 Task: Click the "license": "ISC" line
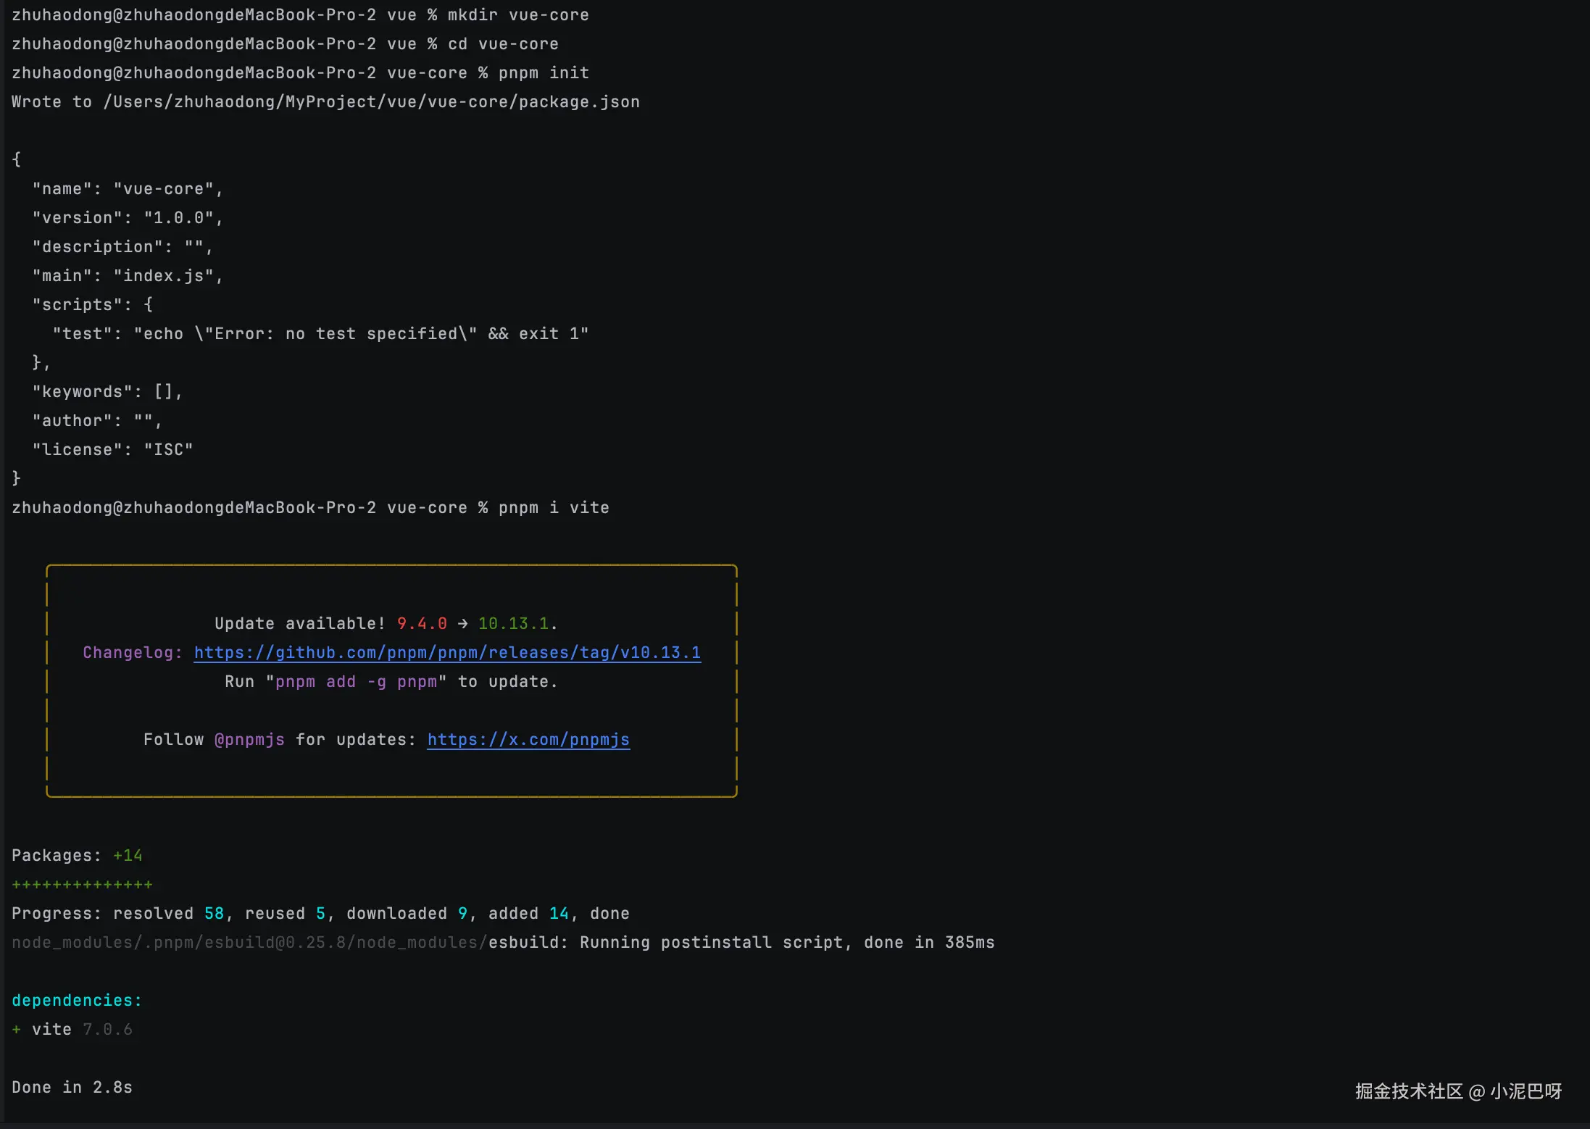point(112,449)
